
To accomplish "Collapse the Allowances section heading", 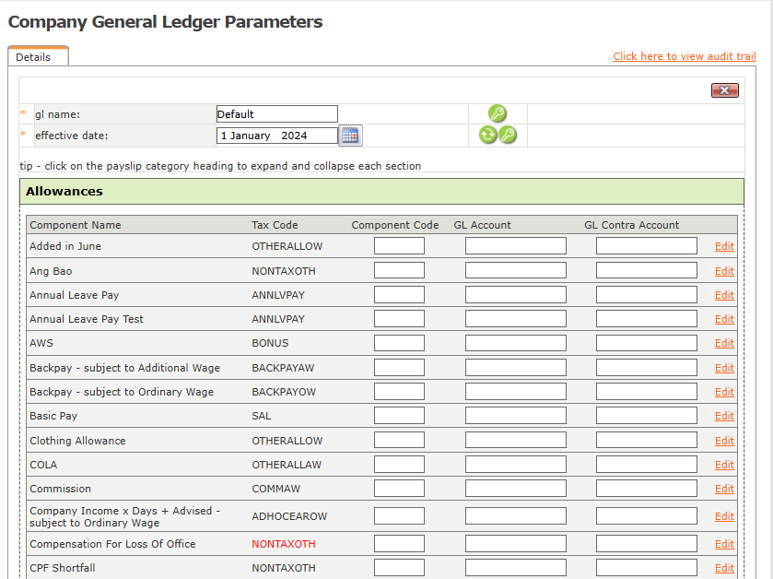I will (x=64, y=192).
